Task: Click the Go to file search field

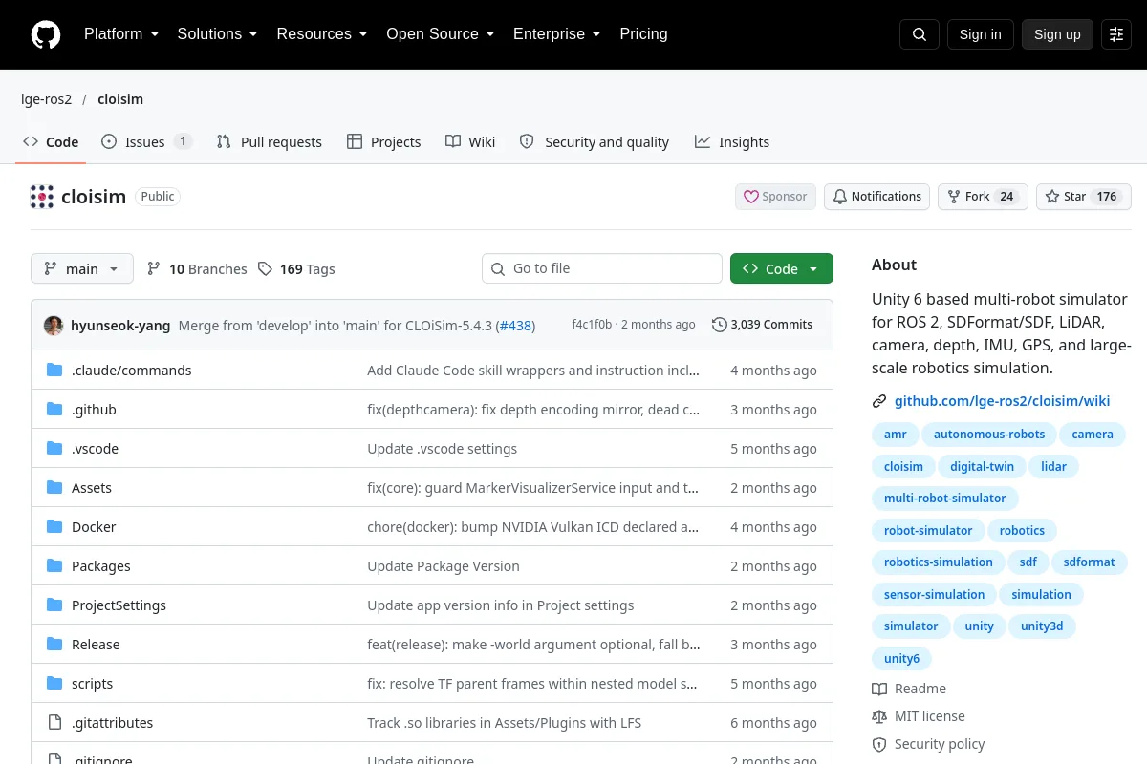Action: pos(602,269)
